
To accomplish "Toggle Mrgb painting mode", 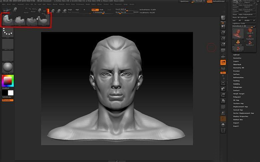I will pos(70,10).
